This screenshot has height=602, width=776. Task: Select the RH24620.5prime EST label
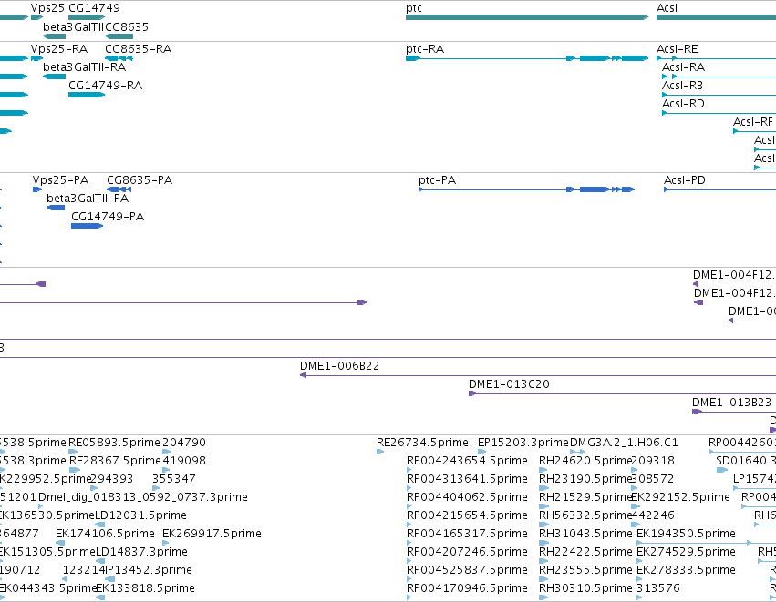(x=586, y=461)
